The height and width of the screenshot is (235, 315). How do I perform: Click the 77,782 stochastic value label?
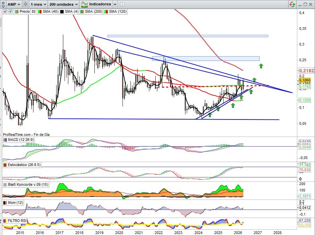coord(305,165)
